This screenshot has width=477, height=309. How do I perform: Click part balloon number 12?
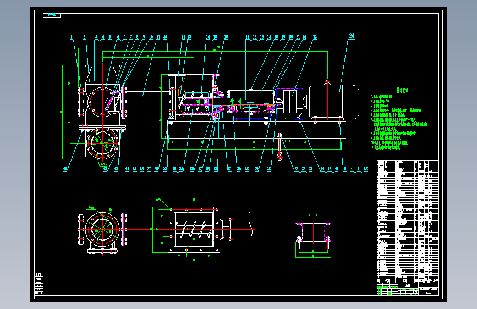coord(183,37)
